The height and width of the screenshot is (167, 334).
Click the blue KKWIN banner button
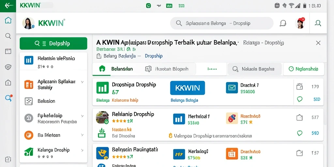click(188, 88)
